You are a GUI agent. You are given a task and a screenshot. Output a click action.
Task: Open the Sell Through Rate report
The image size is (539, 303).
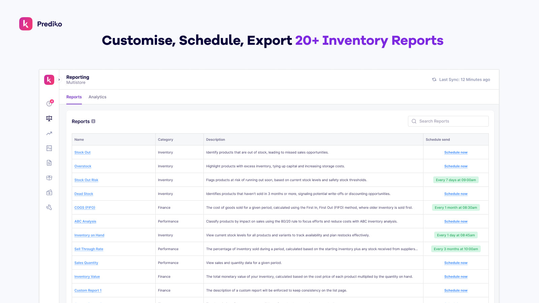[89, 249]
